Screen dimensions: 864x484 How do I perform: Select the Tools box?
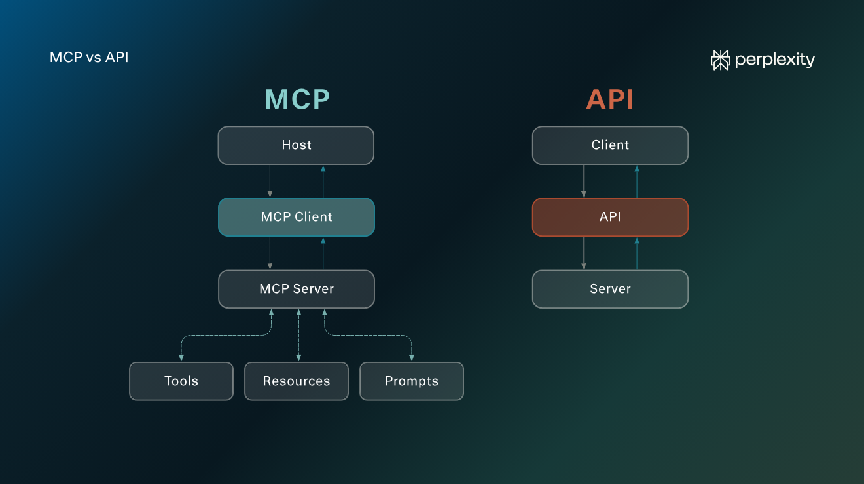point(181,381)
